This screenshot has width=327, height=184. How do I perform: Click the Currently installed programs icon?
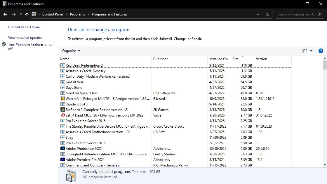(71, 176)
